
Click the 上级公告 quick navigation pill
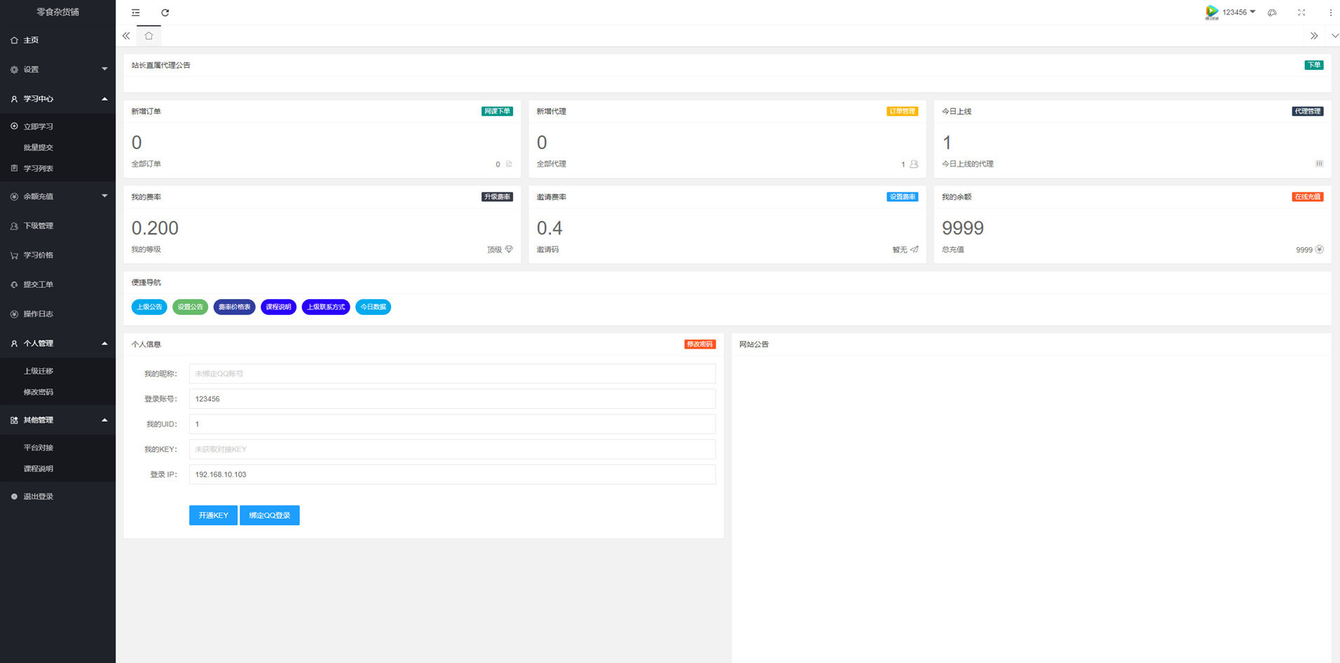coord(149,307)
